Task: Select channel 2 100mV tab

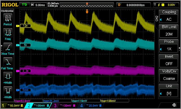Action: tap(38, 105)
